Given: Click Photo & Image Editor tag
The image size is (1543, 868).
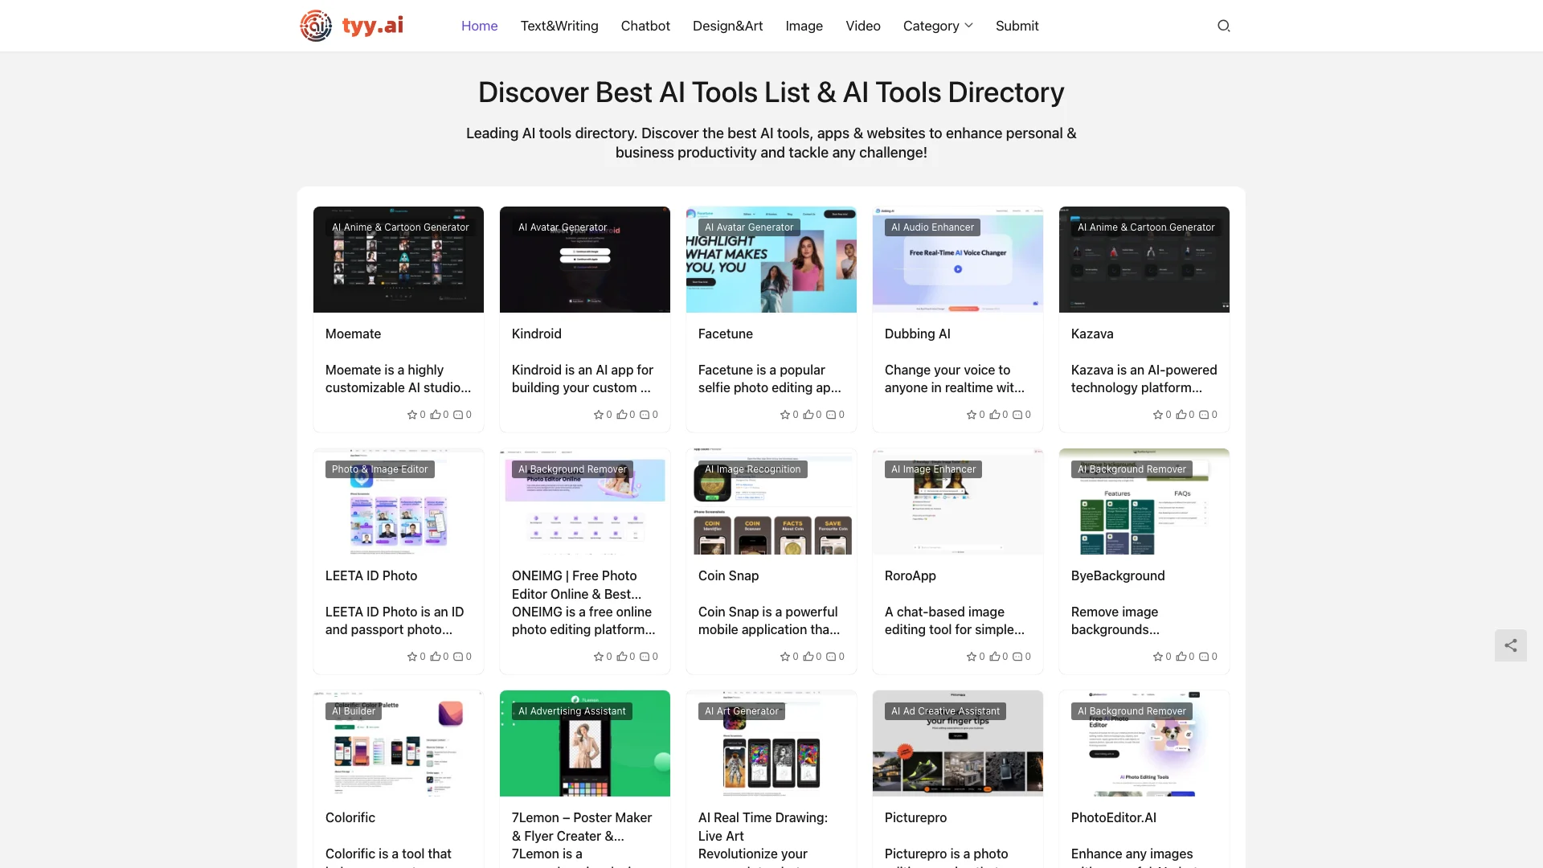Looking at the screenshot, I should click(x=380, y=469).
